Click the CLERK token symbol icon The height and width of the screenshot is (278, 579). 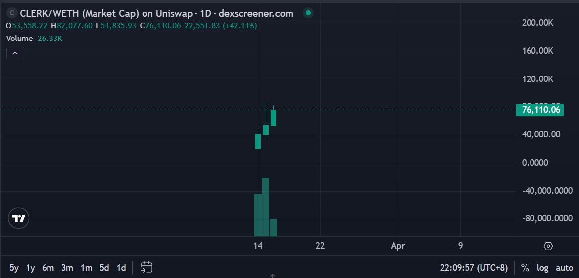point(12,14)
